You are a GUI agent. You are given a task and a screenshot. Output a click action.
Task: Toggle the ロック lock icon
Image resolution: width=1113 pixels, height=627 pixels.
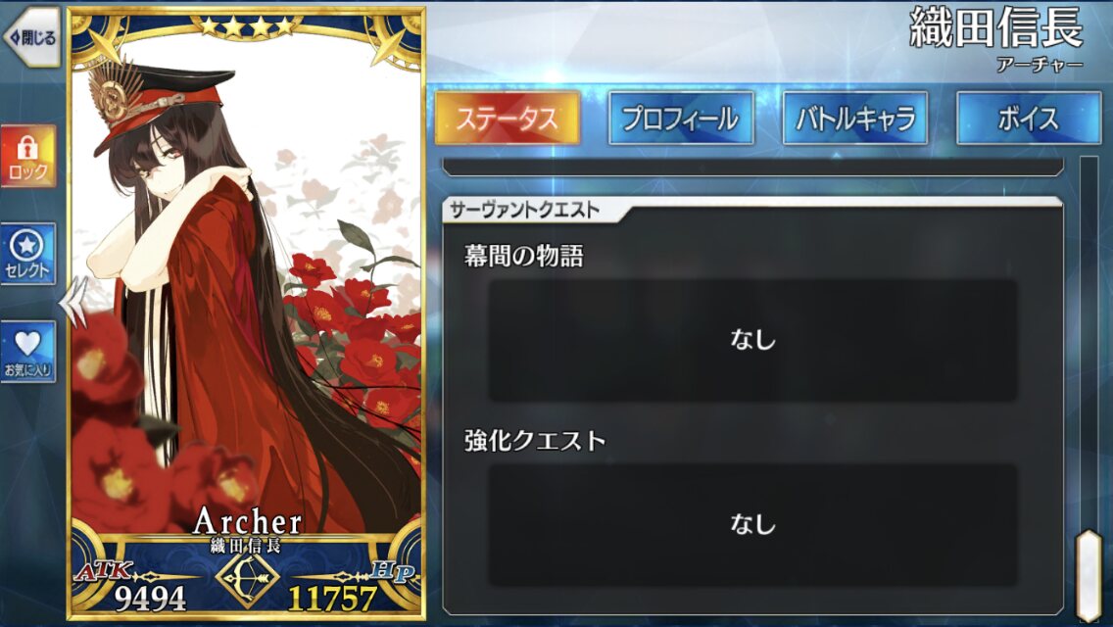coord(28,156)
